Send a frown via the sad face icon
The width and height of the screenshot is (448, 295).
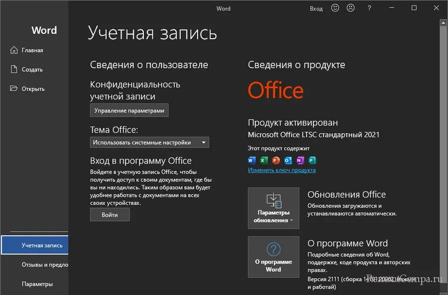350,8
